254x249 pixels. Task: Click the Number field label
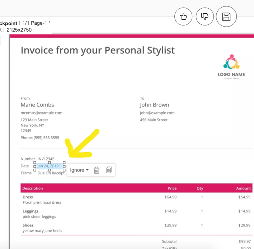[28, 159]
